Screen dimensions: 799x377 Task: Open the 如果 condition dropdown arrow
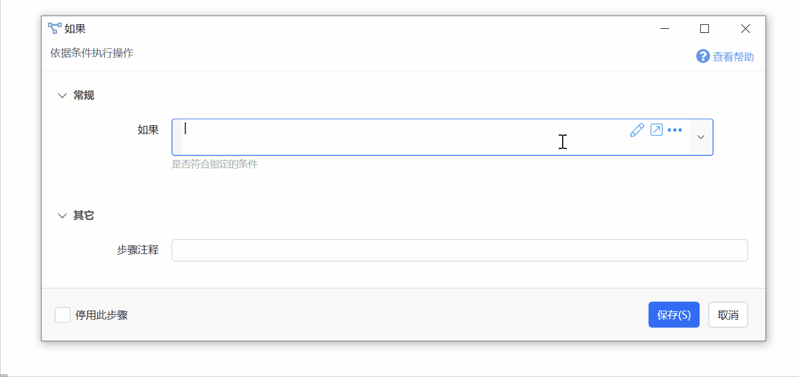click(x=701, y=137)
